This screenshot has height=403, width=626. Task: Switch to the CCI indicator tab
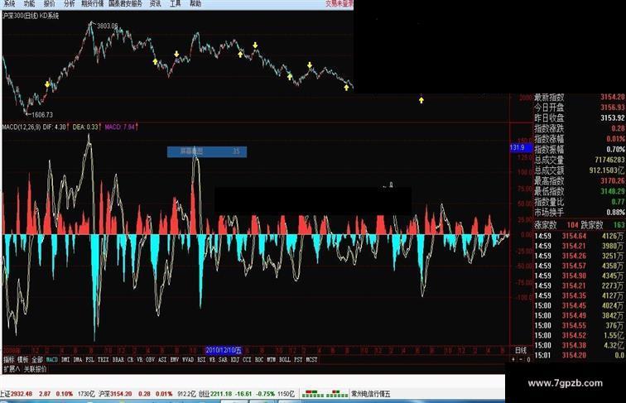click(x=247, y=359)
